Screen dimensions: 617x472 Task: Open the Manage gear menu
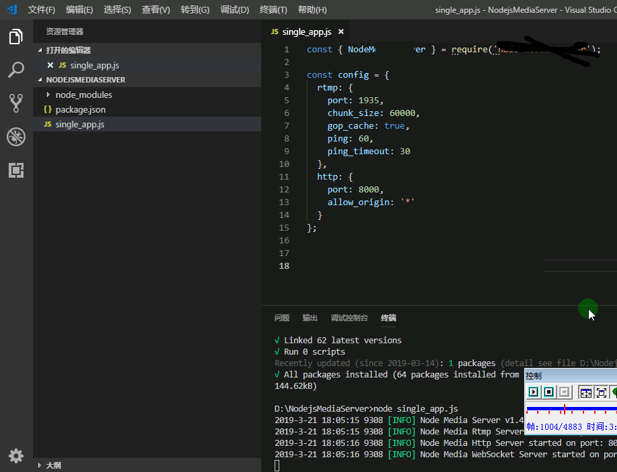point(15,456)
